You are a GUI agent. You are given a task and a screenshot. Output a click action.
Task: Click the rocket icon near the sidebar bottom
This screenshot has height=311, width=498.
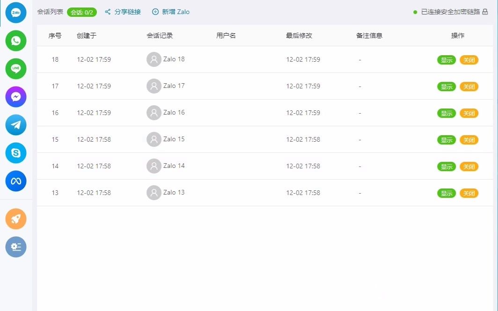click(x=15, y=219)
